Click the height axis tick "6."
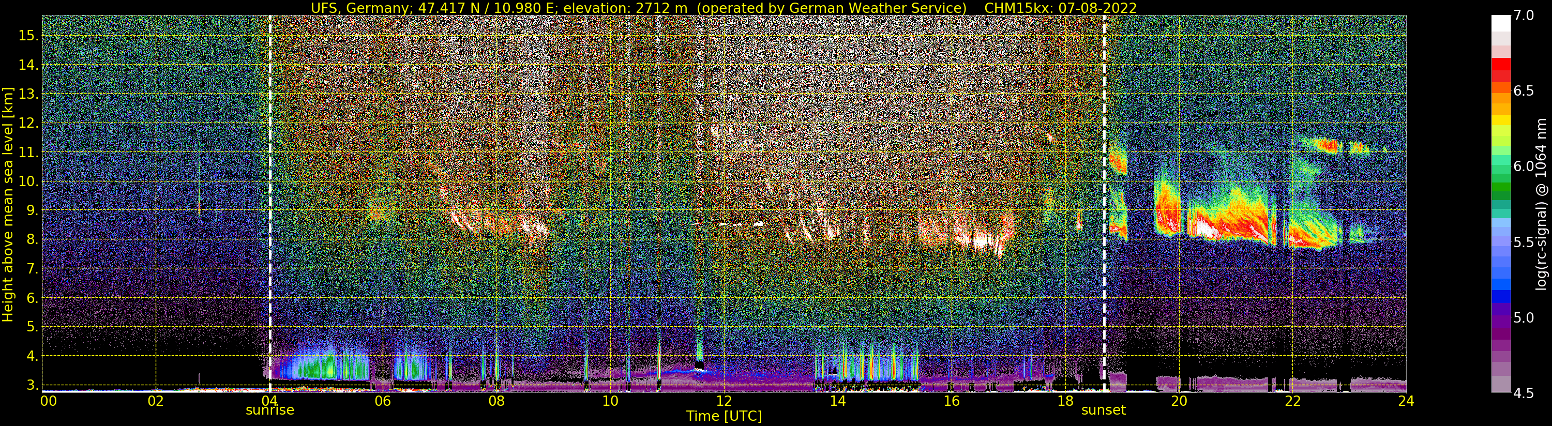This screenshot has height=426, width=1552. (x=32, y=298)
